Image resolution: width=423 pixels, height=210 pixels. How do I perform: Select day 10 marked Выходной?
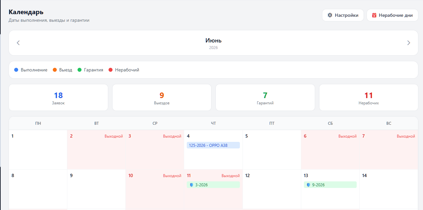pyautogui.click(x=155, y=189)
